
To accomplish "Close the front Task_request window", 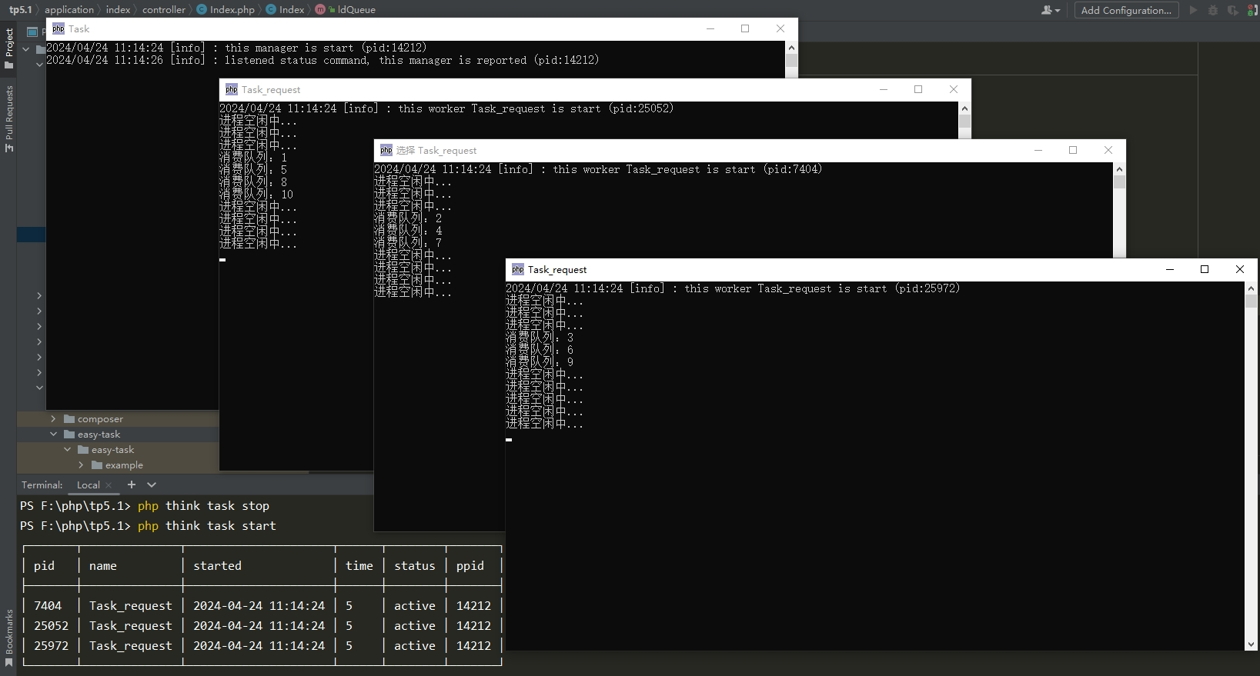I will pos(1240,269).
